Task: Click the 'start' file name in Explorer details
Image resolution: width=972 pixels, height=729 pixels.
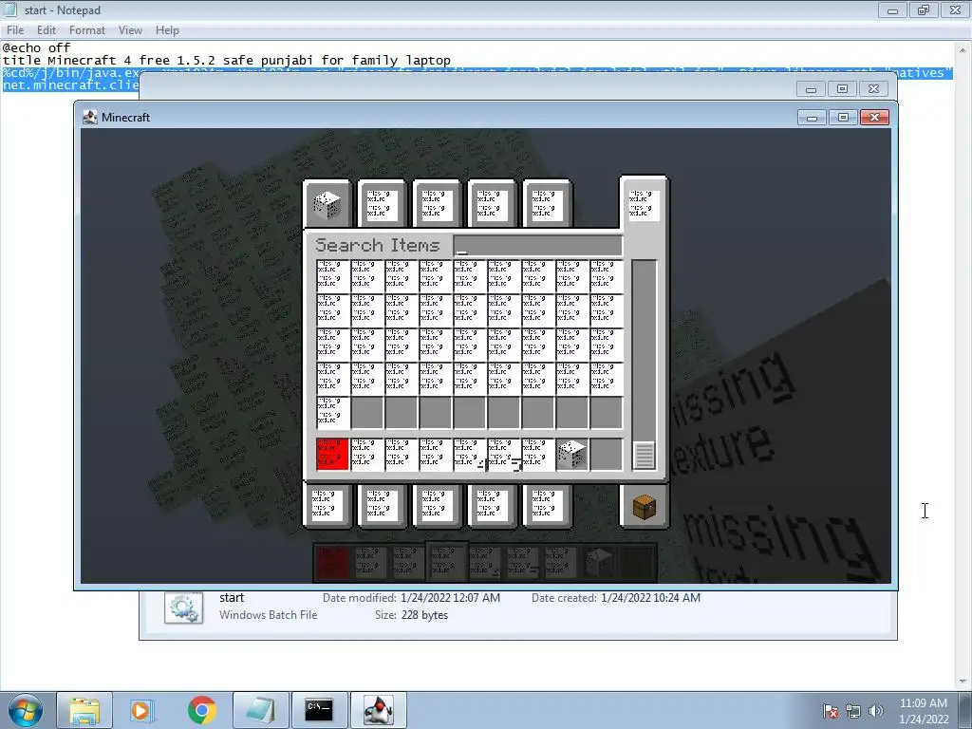Action: tap(232, 598)
